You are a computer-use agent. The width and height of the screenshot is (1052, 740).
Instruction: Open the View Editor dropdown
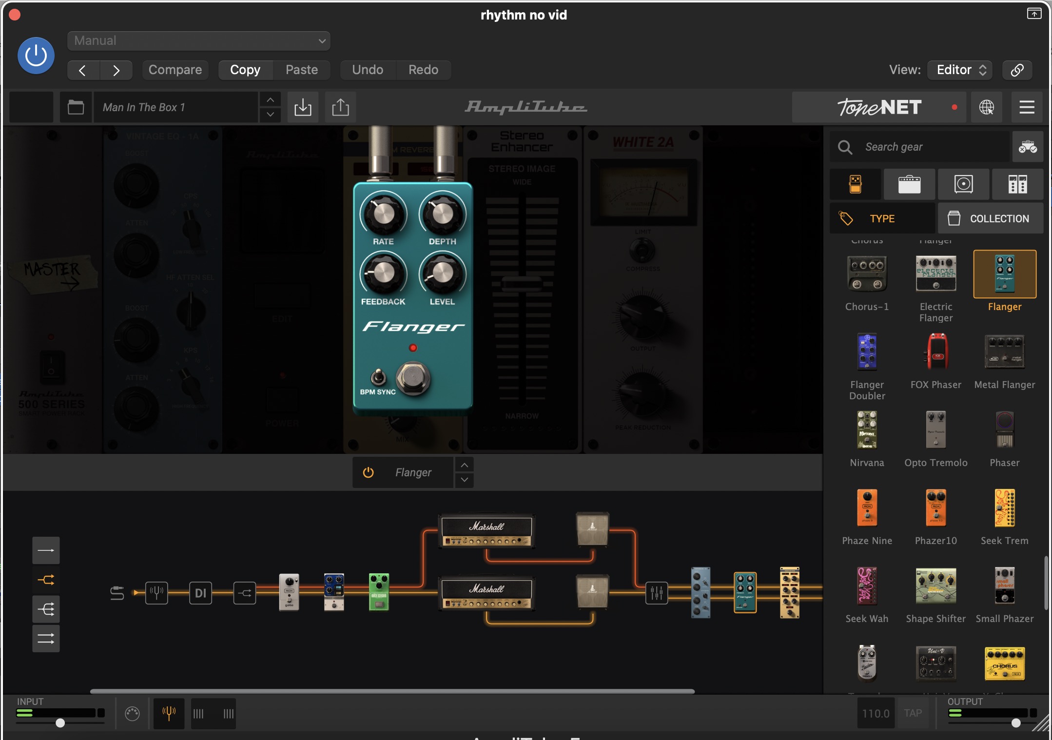[960, 70]
